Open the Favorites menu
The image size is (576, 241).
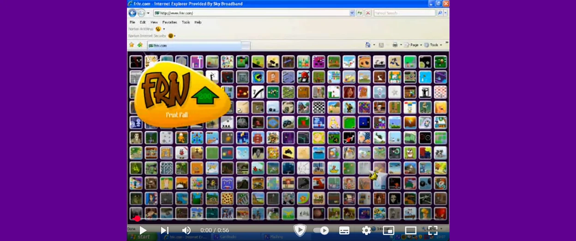(x=169, y=22)
